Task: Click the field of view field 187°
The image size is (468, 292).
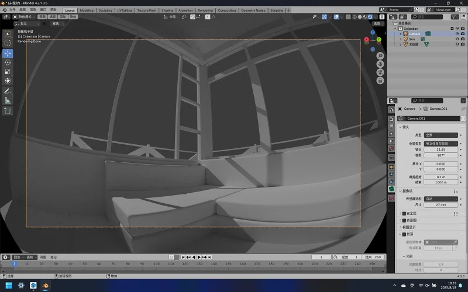Action: [x=441, y=155]
